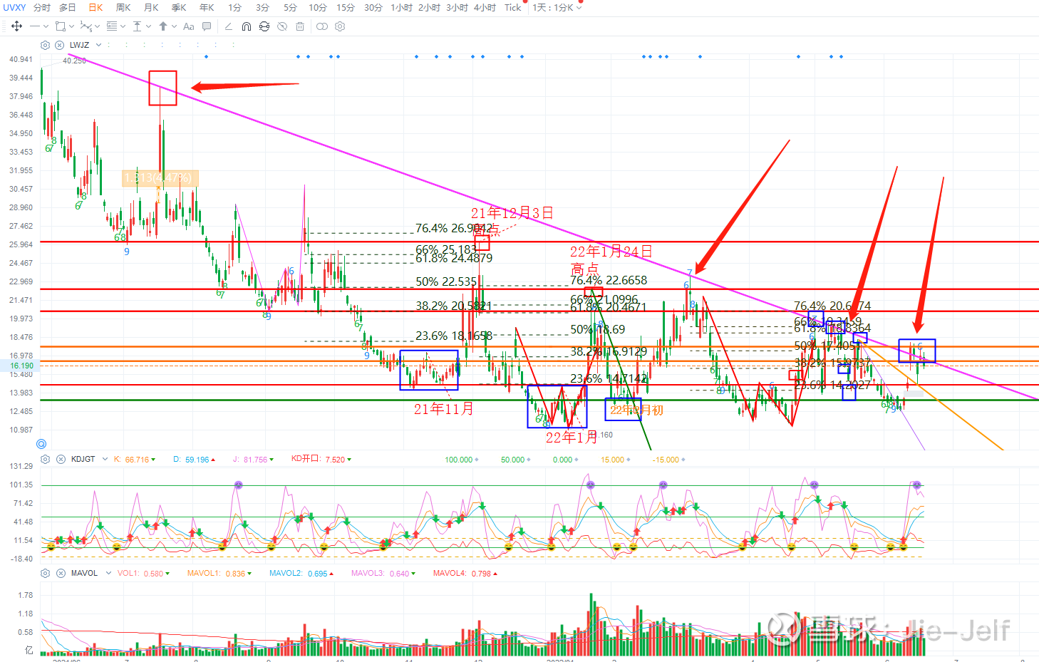
Task: Remove the KDJGT indicator
Action: 61,459
